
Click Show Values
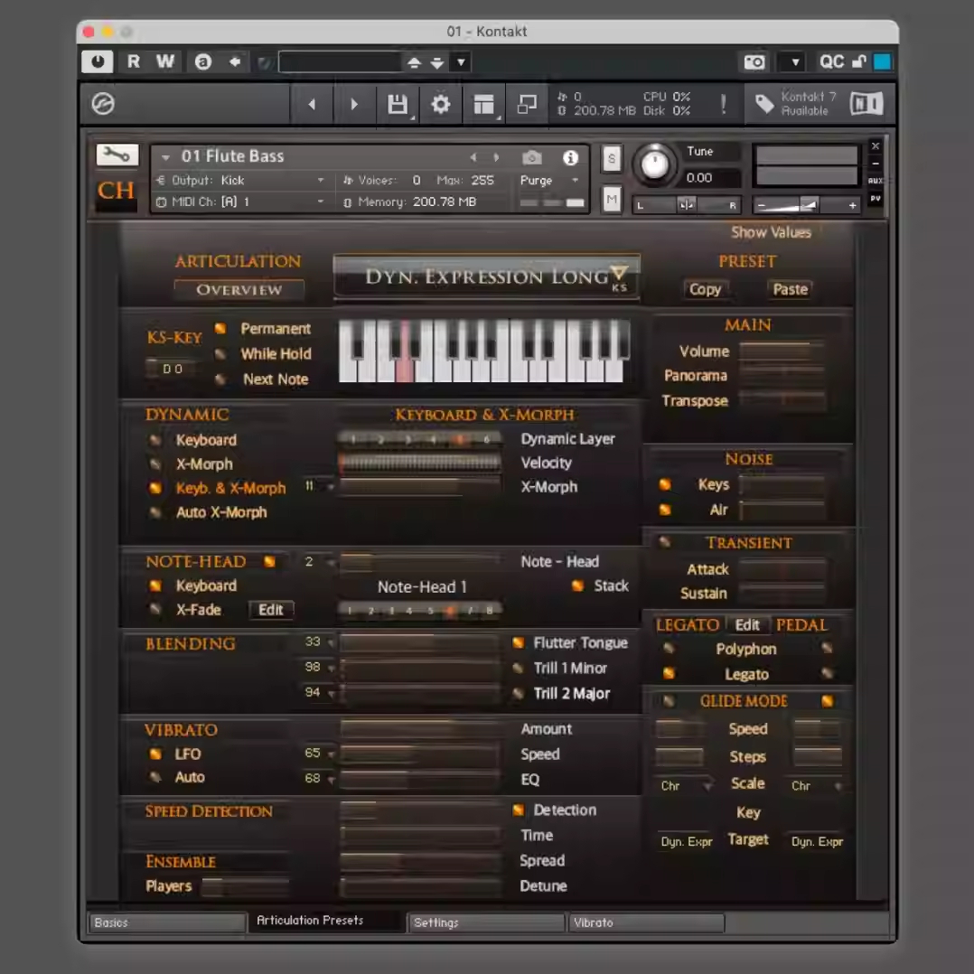click(x=771, y=232)
